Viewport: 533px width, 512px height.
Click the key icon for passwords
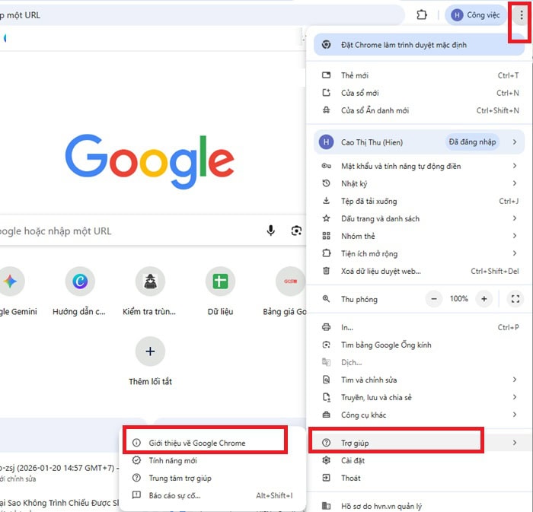pyautogui.click(x=326, y=166)
